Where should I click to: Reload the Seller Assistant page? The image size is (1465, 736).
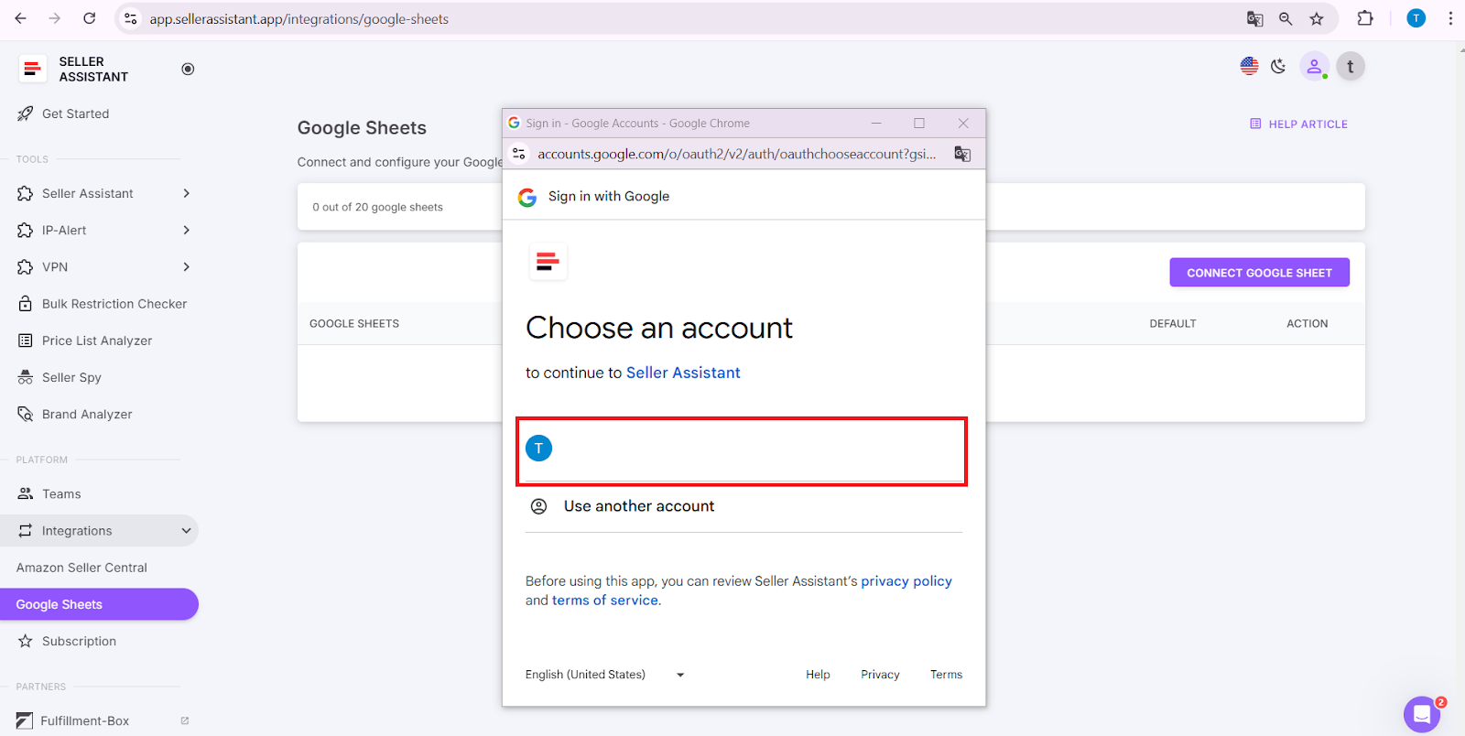click(90, 18)
